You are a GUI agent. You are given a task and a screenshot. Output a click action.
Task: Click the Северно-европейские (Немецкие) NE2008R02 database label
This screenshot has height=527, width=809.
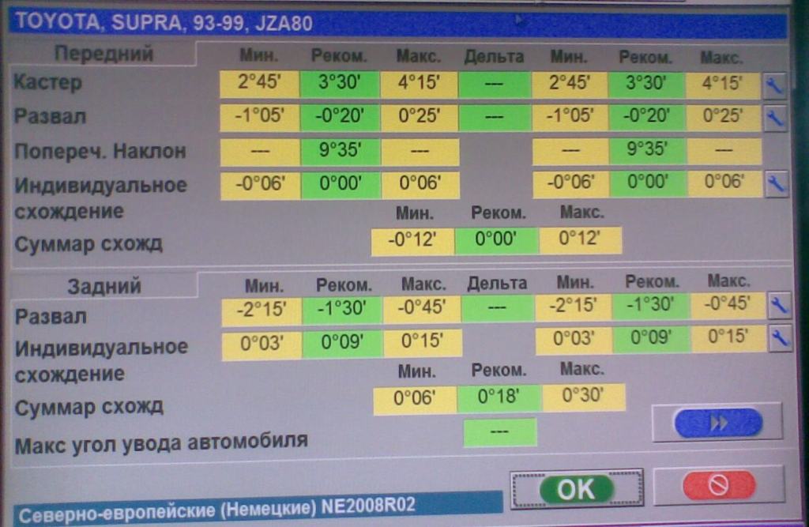click(257, 506)
